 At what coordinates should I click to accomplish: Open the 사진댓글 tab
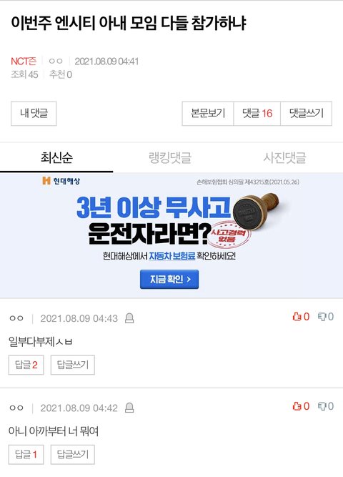click(x=284, y=157)
